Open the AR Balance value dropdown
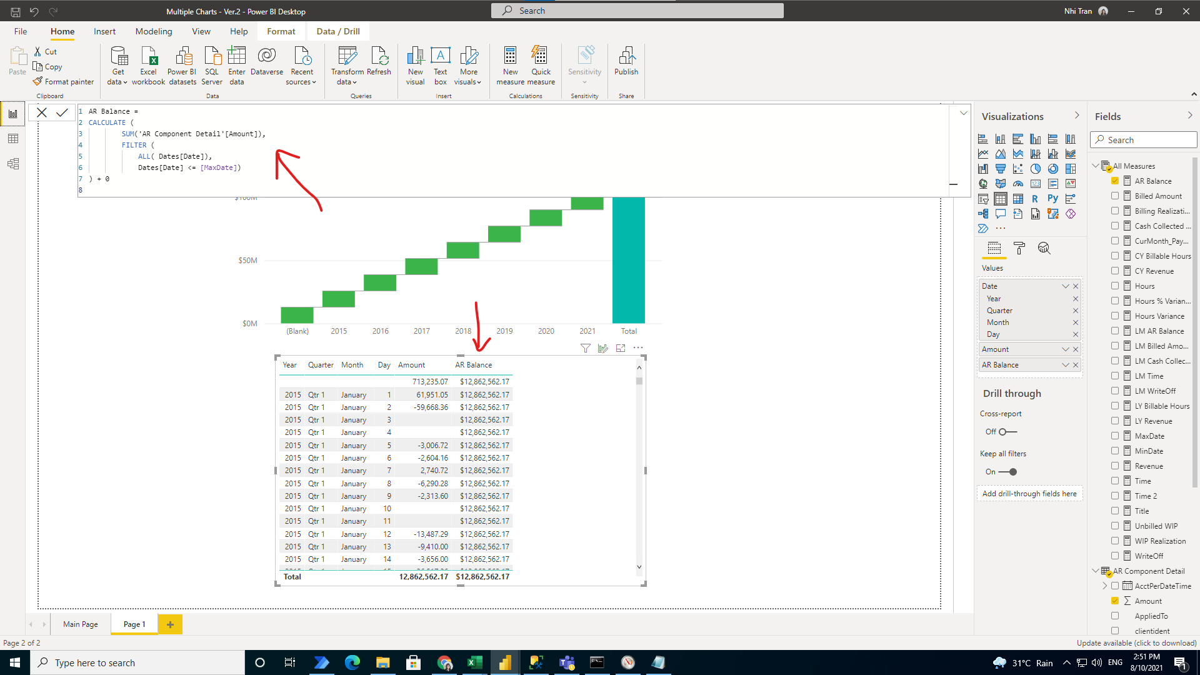Viewport: 1200px width, 675px height. tap(1066, 365)
